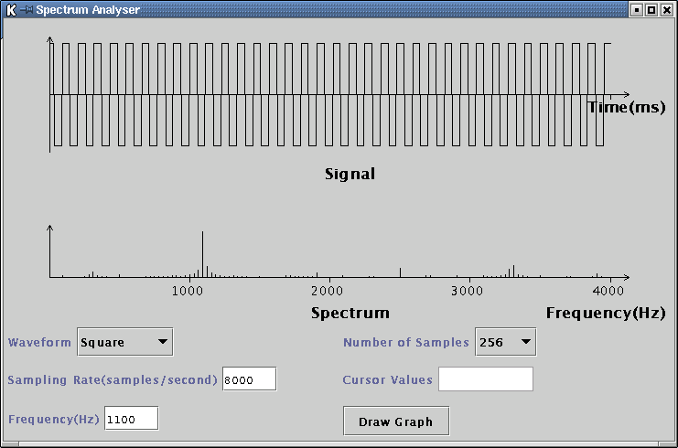Close the Spectrum Analyser window
Image resolution: width=678 pixels, height=448 pixels.
[x=666, y=10]
